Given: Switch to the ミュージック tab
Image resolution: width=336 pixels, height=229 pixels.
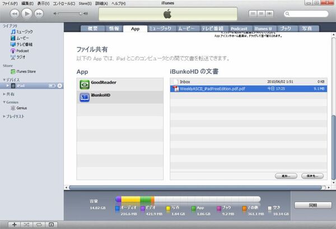Looking at the screenshot, I should pos(160,29).
